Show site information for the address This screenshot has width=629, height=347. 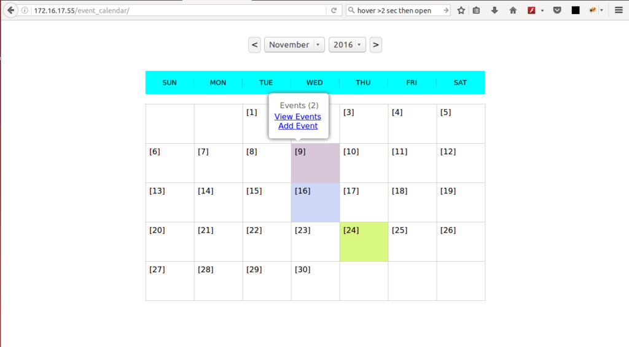(x=25, y=10)
